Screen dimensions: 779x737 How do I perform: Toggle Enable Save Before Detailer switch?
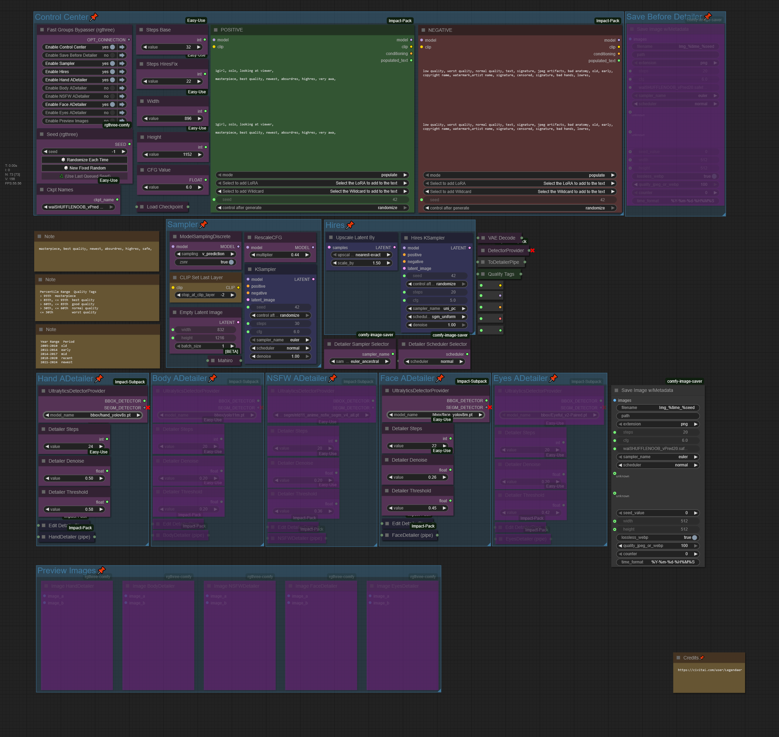(113, 55)
